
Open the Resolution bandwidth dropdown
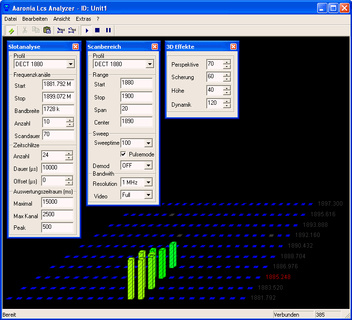click(148, 182)
